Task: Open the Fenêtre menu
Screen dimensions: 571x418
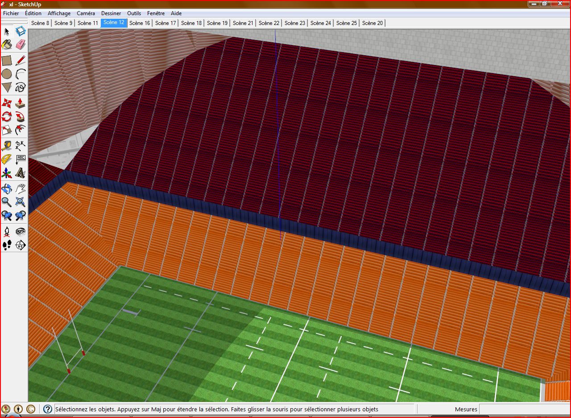Action: point(156,13)
